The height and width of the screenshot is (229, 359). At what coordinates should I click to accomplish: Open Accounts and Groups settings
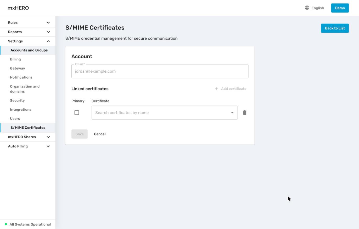pyautogui.click(x=28, y=50)
